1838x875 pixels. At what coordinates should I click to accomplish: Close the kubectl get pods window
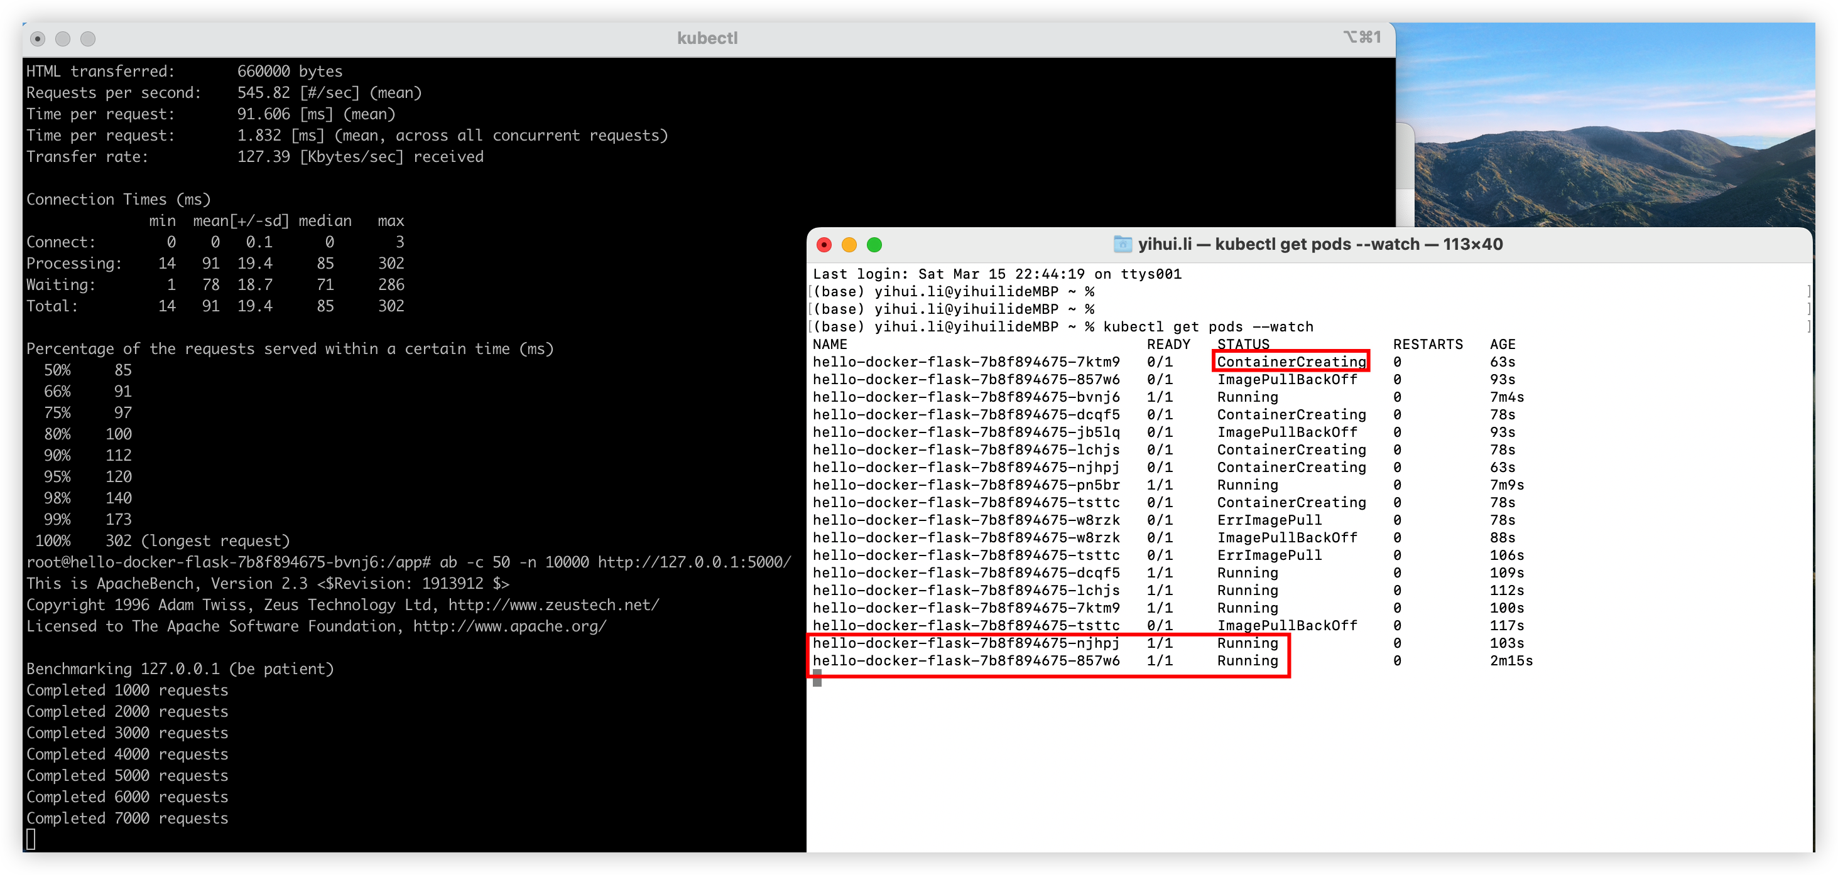pyautogui.click(x=824, y=245)
